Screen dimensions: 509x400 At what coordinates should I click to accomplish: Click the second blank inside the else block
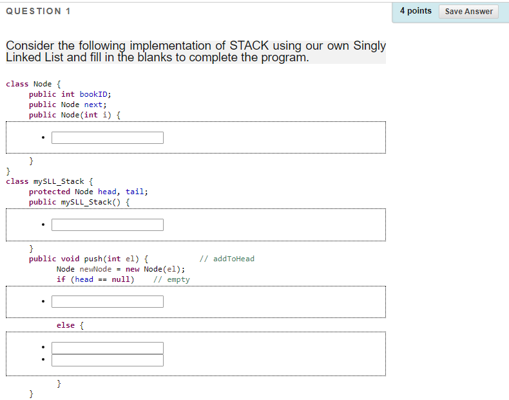(x=108, y=360)
